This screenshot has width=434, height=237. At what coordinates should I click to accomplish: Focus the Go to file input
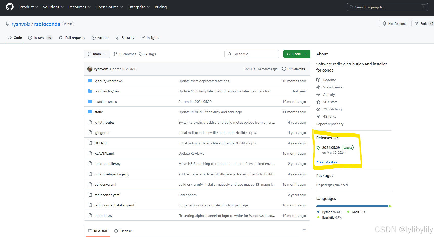point(252,54)
